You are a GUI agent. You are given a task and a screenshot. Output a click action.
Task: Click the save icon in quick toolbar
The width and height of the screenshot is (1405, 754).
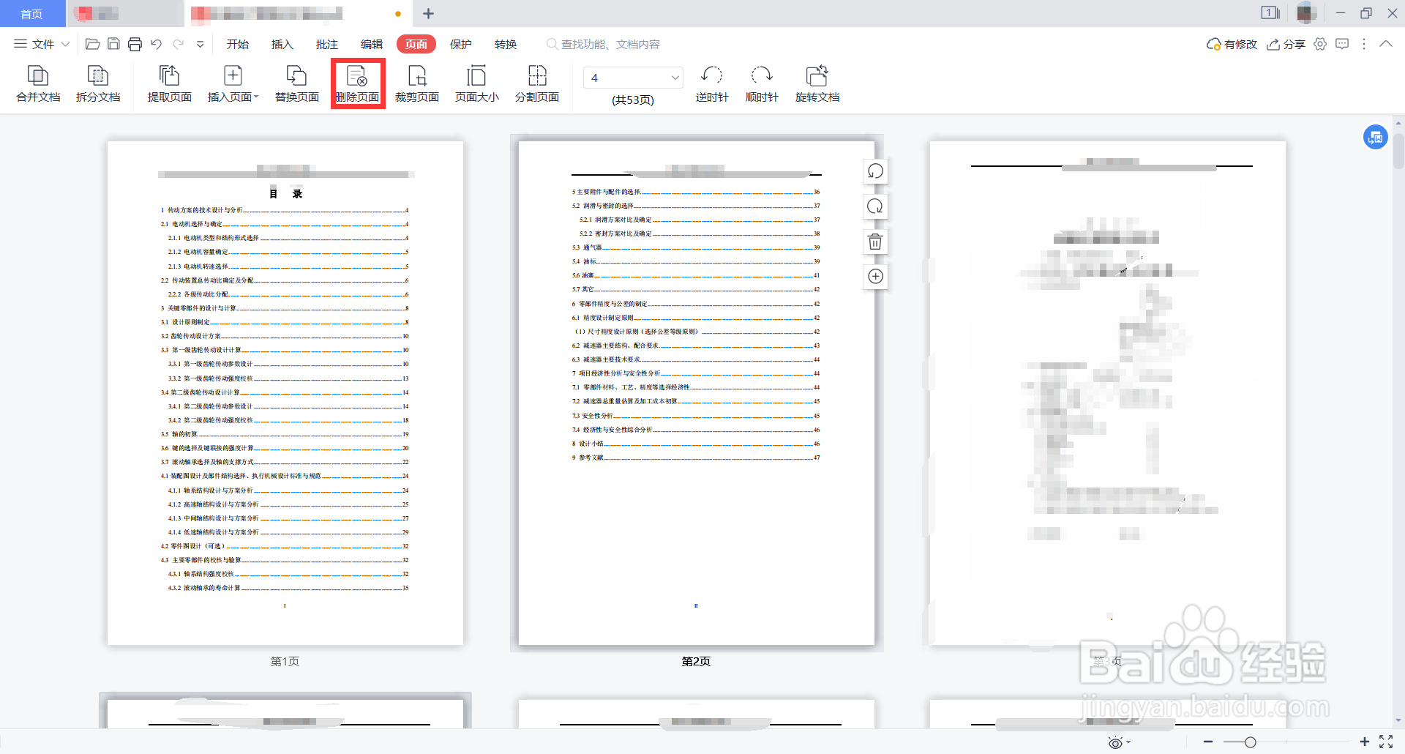coord(113,44)
